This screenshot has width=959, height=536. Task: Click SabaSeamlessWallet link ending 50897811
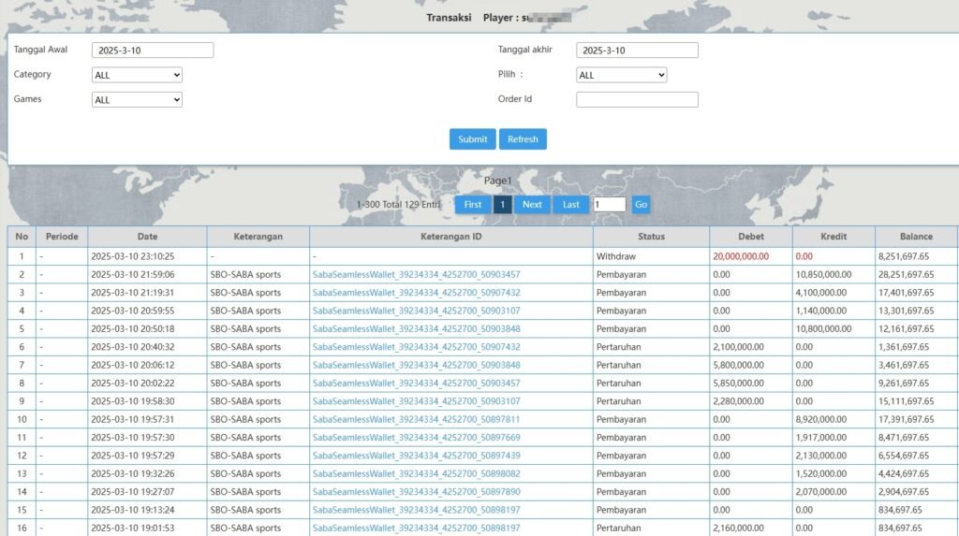coord(416,419)
